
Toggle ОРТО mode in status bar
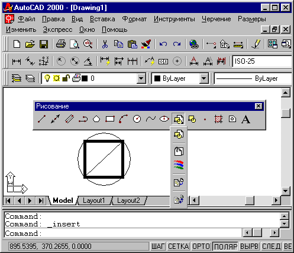201,247
